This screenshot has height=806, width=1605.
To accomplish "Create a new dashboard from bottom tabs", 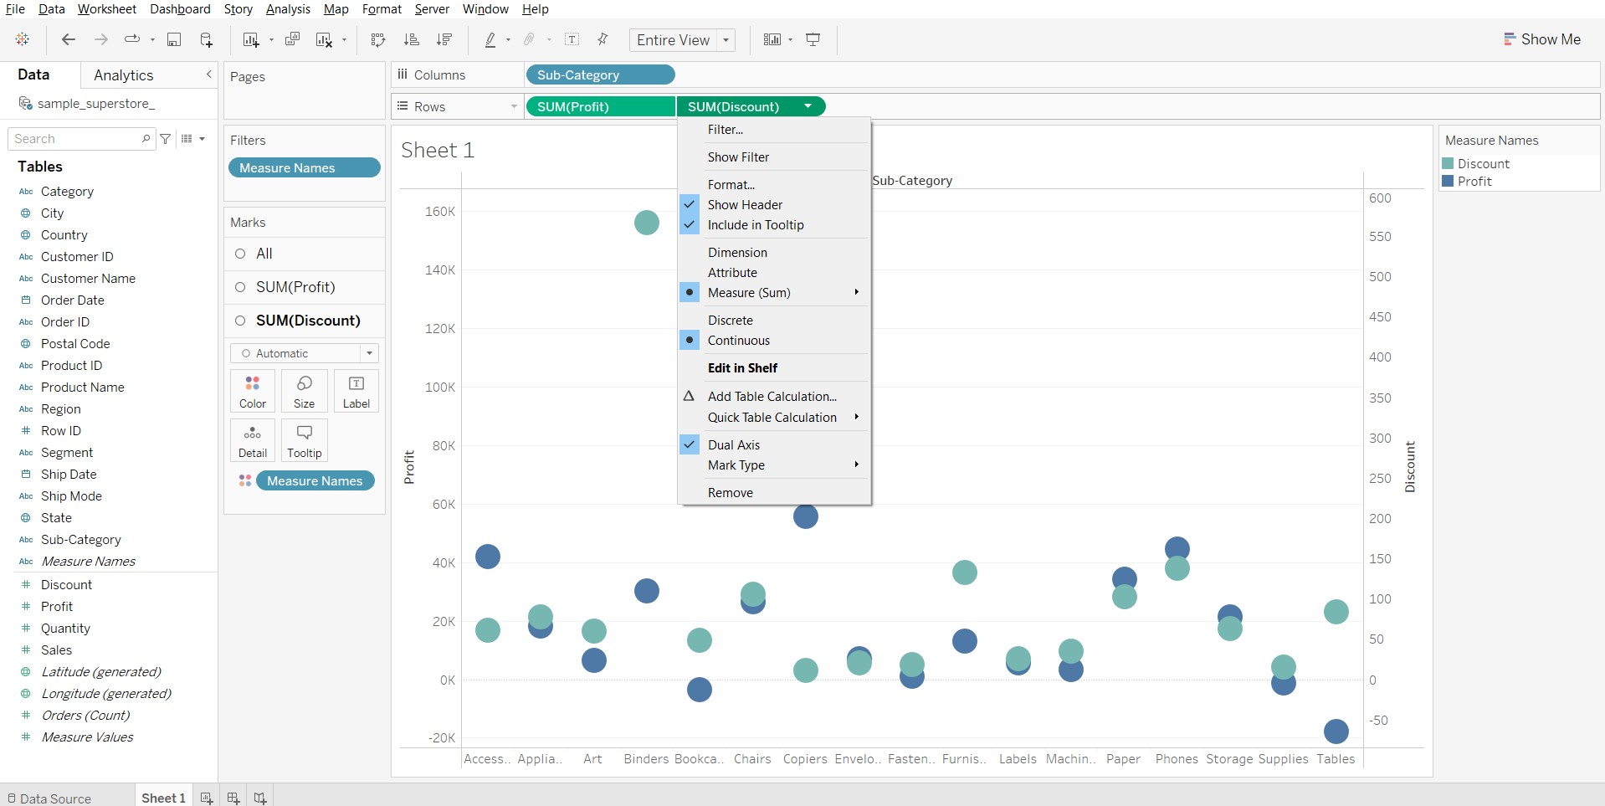I will [x=233, y=798].
